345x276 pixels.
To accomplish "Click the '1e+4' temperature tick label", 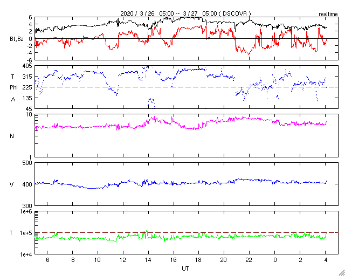I will click(26, 254).
